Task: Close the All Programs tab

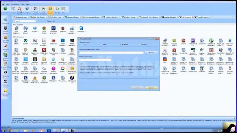Action: point(193,17)
